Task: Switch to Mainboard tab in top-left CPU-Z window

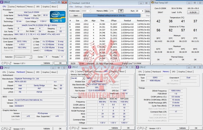Action: point(21,6)
